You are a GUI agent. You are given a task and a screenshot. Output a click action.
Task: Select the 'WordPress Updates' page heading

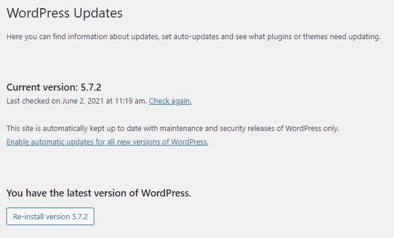[64, 13]
